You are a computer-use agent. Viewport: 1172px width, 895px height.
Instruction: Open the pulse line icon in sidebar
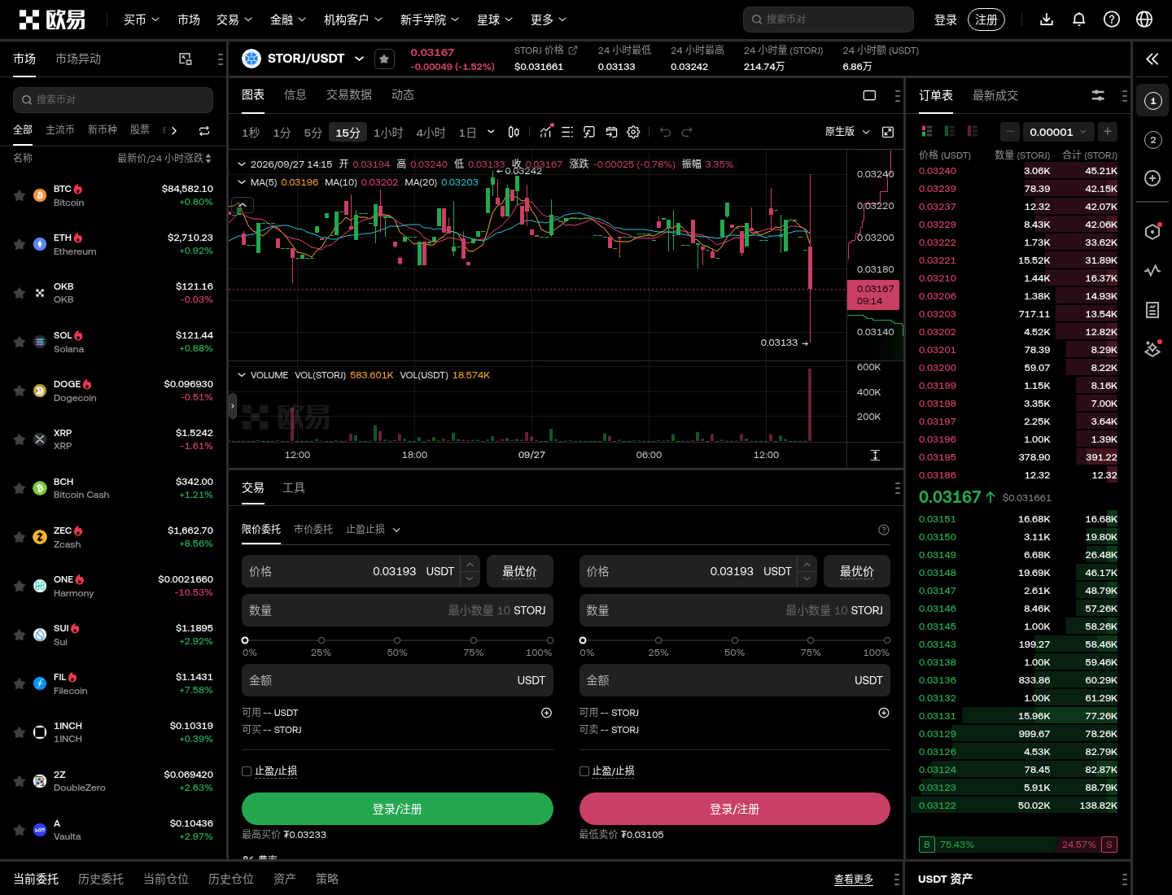1152,270
